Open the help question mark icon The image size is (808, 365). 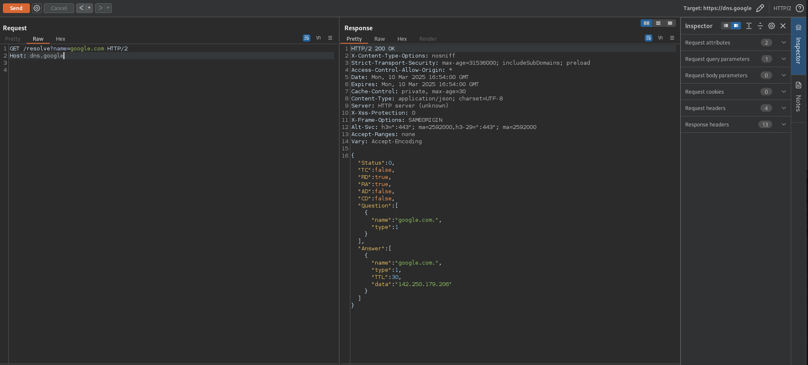tap(800, 8)
